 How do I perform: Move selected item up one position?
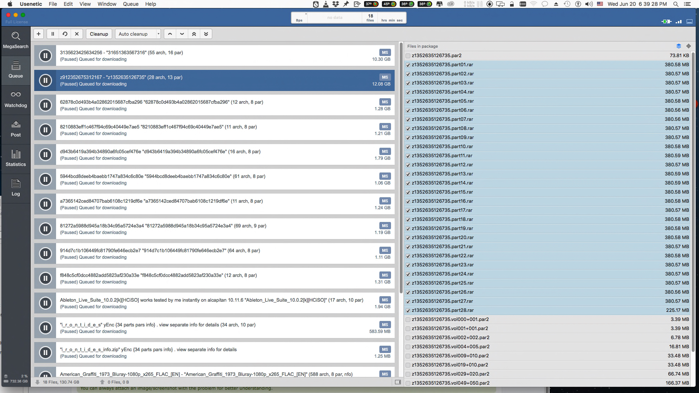pos(170,34)
